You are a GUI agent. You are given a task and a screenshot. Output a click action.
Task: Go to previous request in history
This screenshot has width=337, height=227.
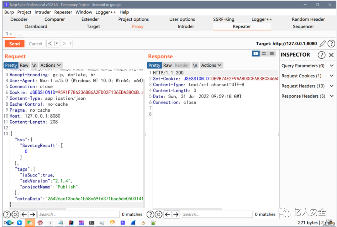click(50, 44)
